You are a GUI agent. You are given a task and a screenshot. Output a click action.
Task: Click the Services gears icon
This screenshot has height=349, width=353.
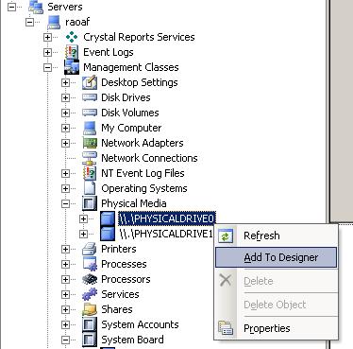tap(90, 294)
